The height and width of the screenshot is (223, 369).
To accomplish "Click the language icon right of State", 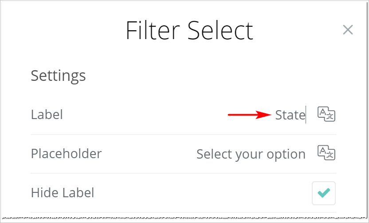I will 326,115.
